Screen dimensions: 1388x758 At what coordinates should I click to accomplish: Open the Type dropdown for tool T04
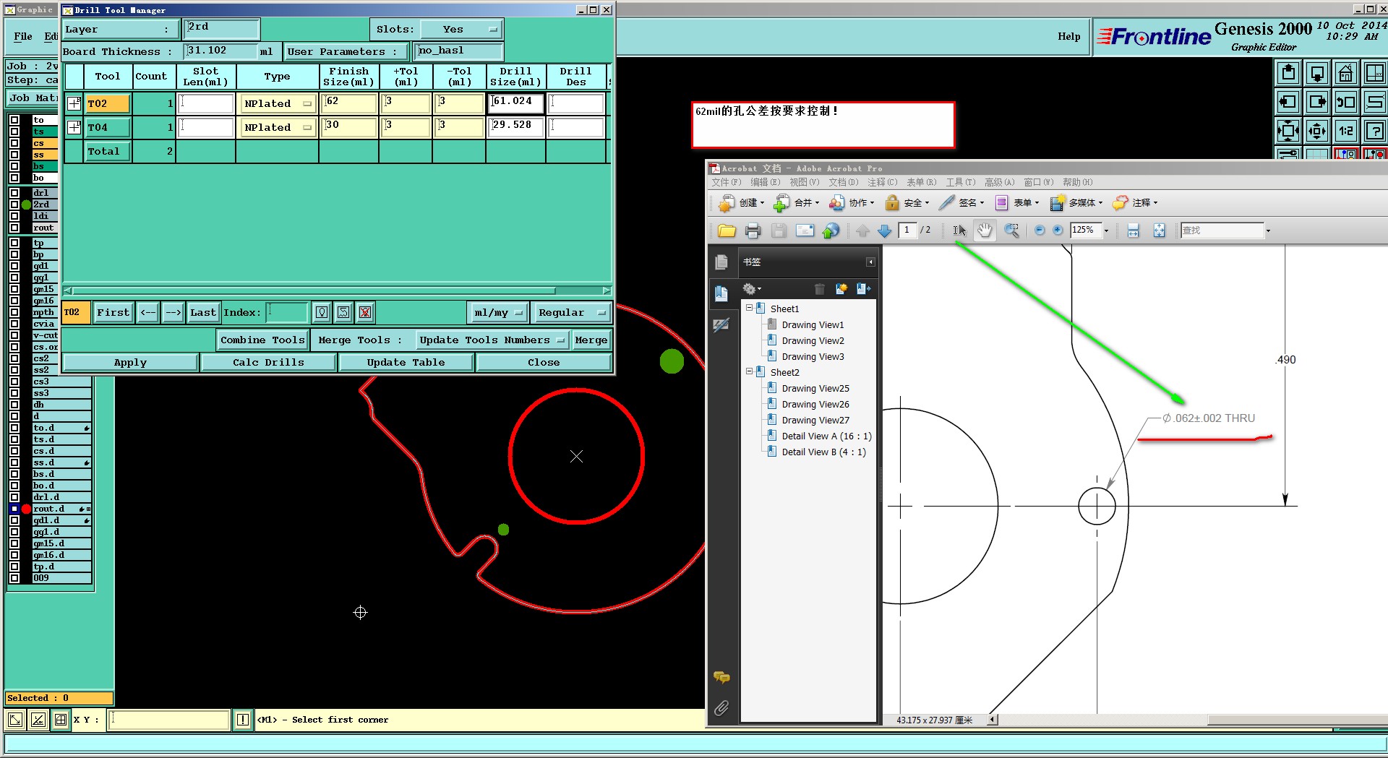(x=278, y=128)
